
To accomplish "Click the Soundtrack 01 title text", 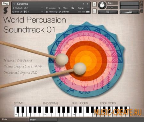I will tap(29, 30).
